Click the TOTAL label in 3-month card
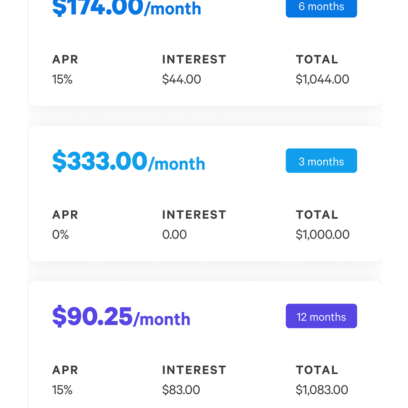This screenshot has width=408, height=408. 317,215
